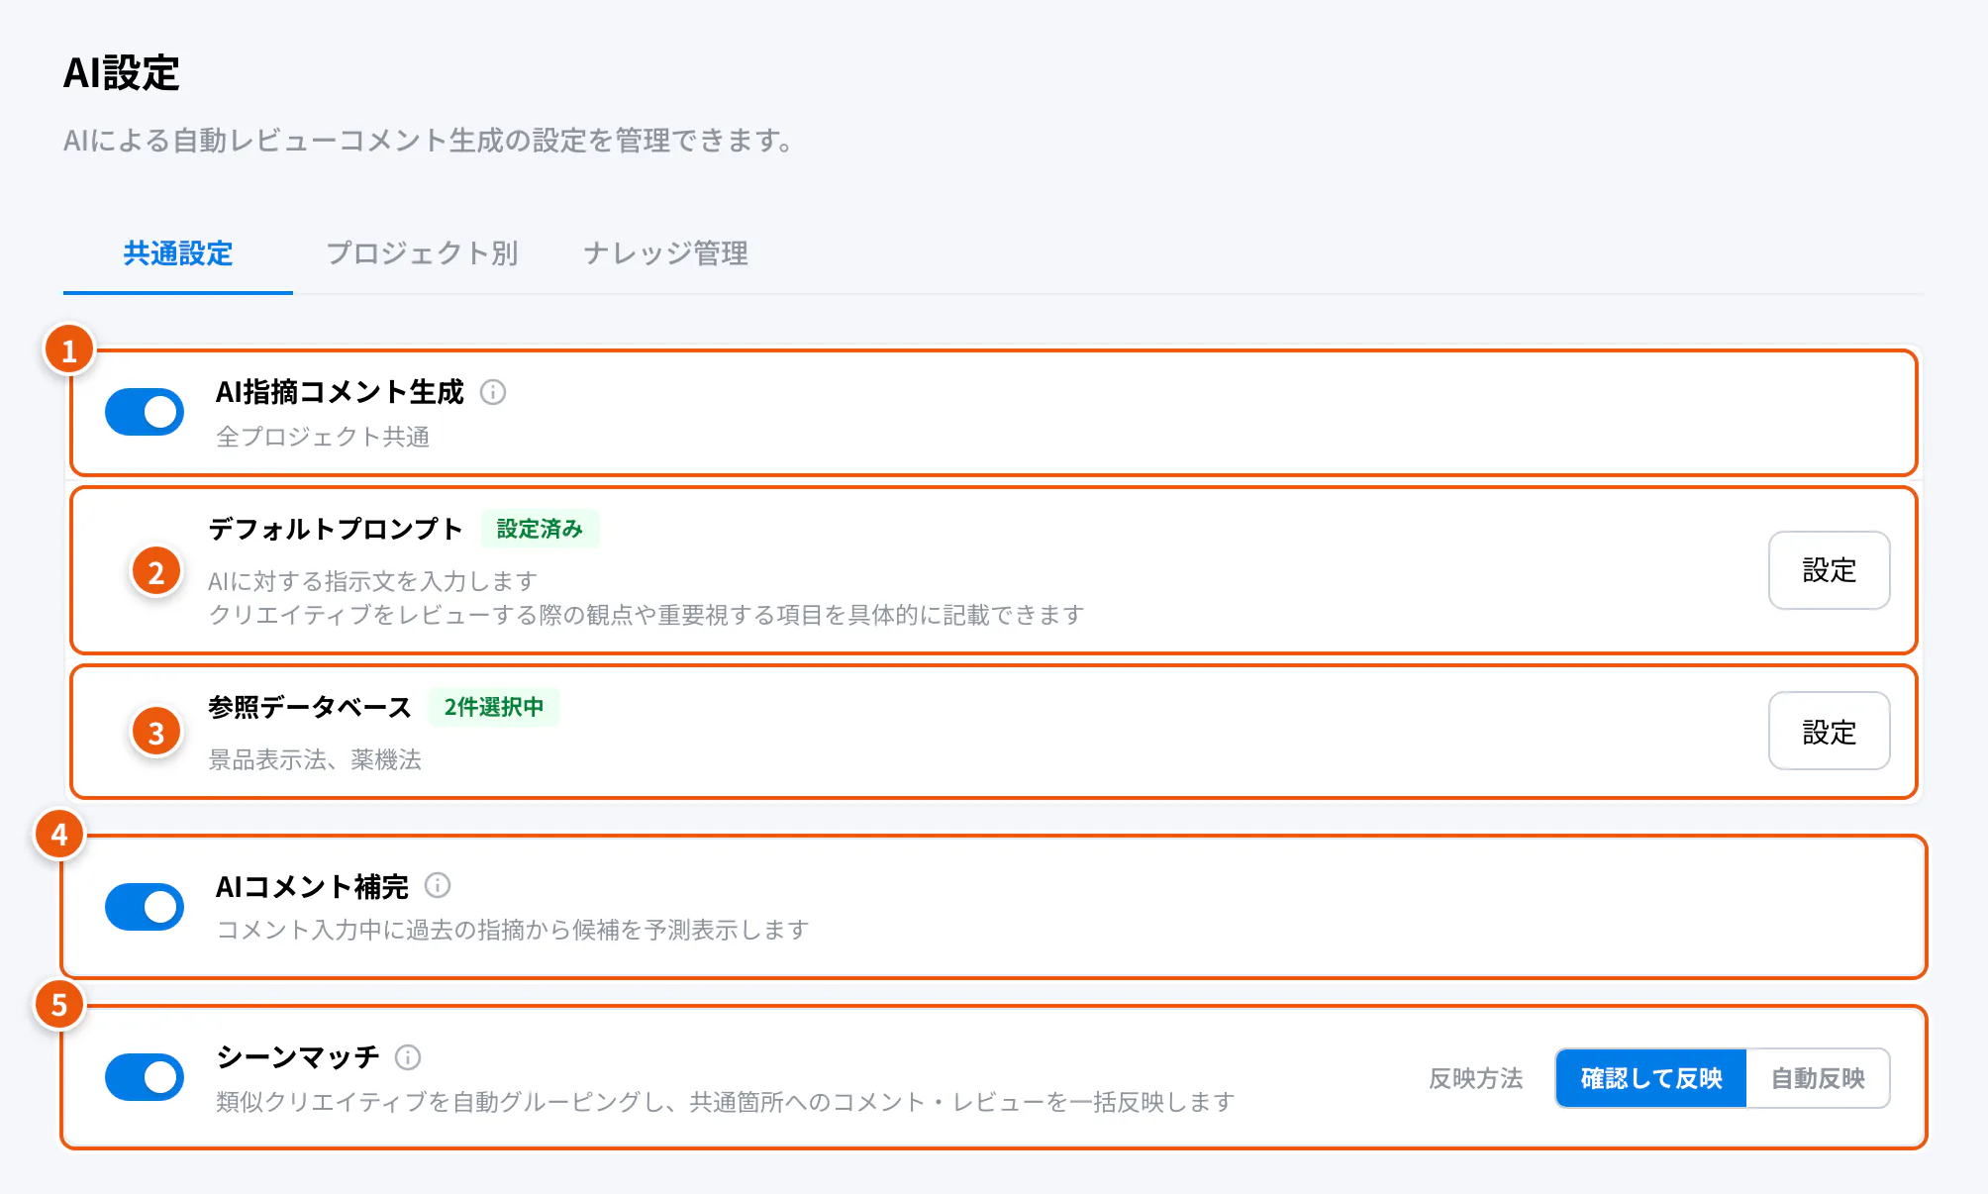Click the 全プロジェクト共通 subtitle

click(x=323, y=437)
